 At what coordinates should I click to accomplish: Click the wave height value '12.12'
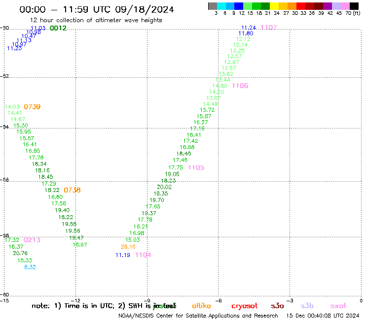(243, 39)
